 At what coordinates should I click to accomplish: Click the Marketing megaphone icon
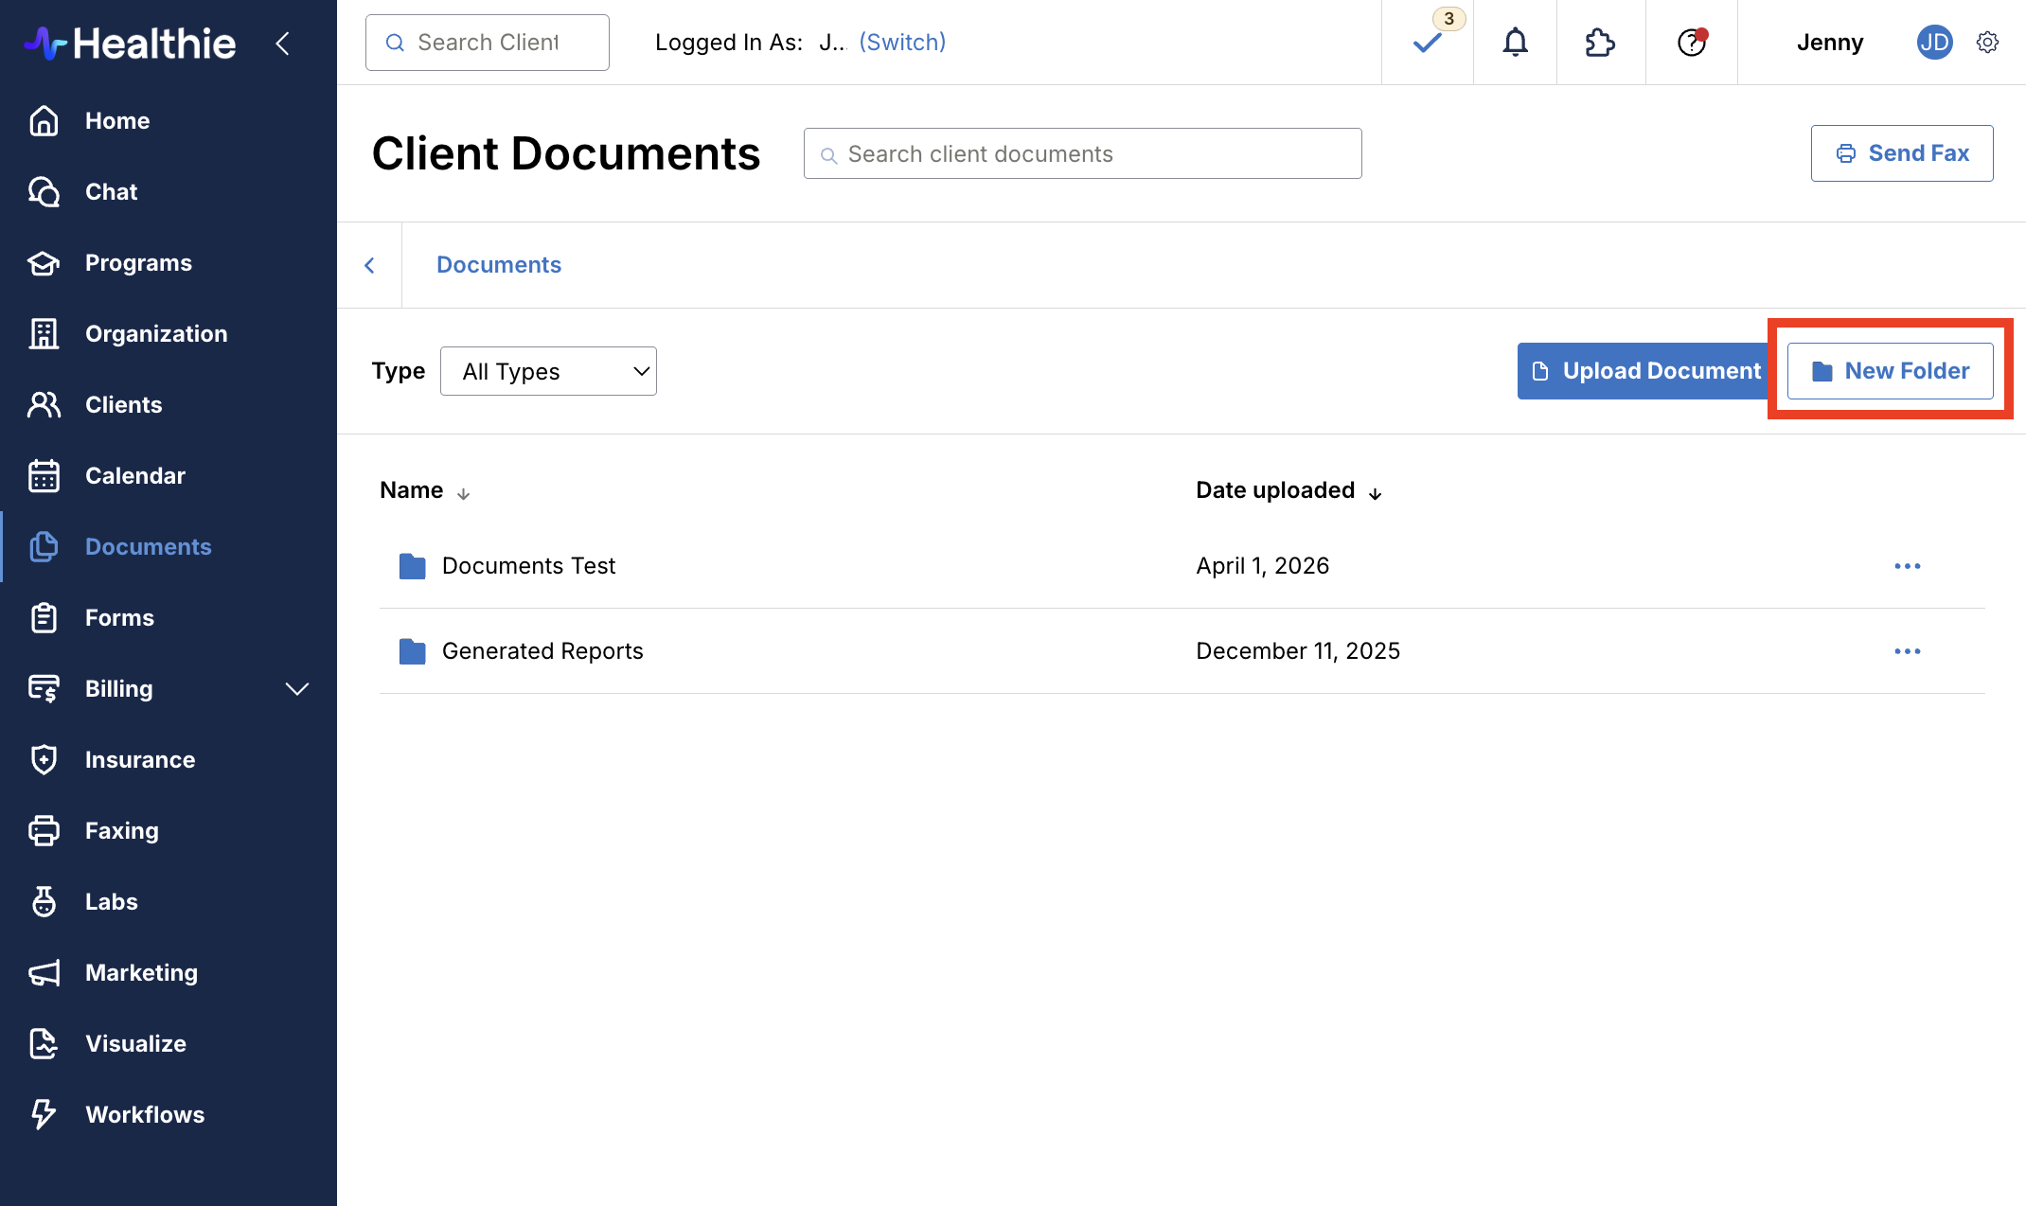point(44,972)
